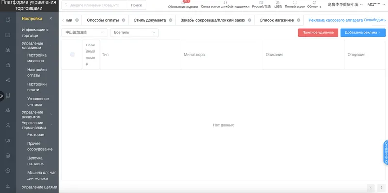Close the partially visible 'ми' tab
388x193 pixels.
tap(77, 20)
